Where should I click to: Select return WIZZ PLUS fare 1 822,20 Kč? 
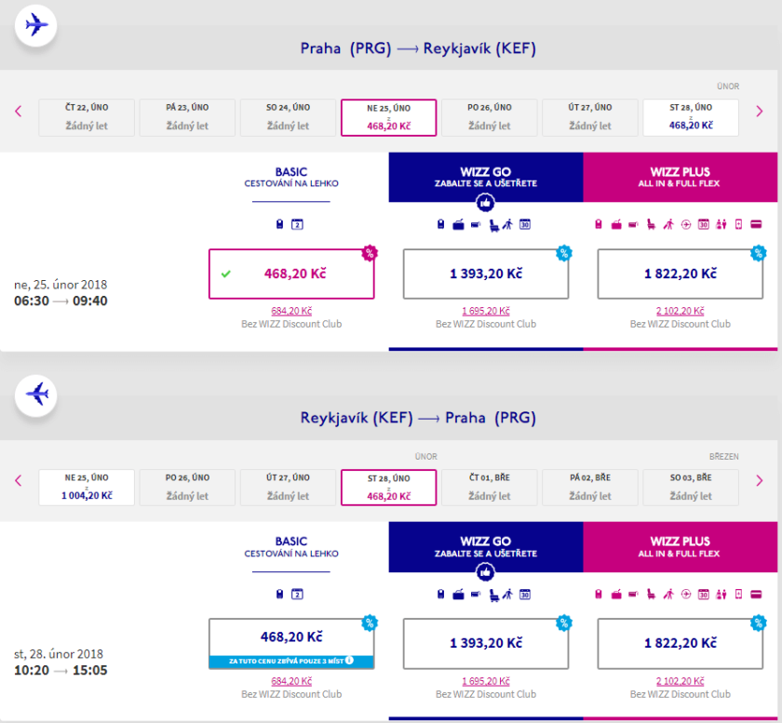click(x=681, y=643)
